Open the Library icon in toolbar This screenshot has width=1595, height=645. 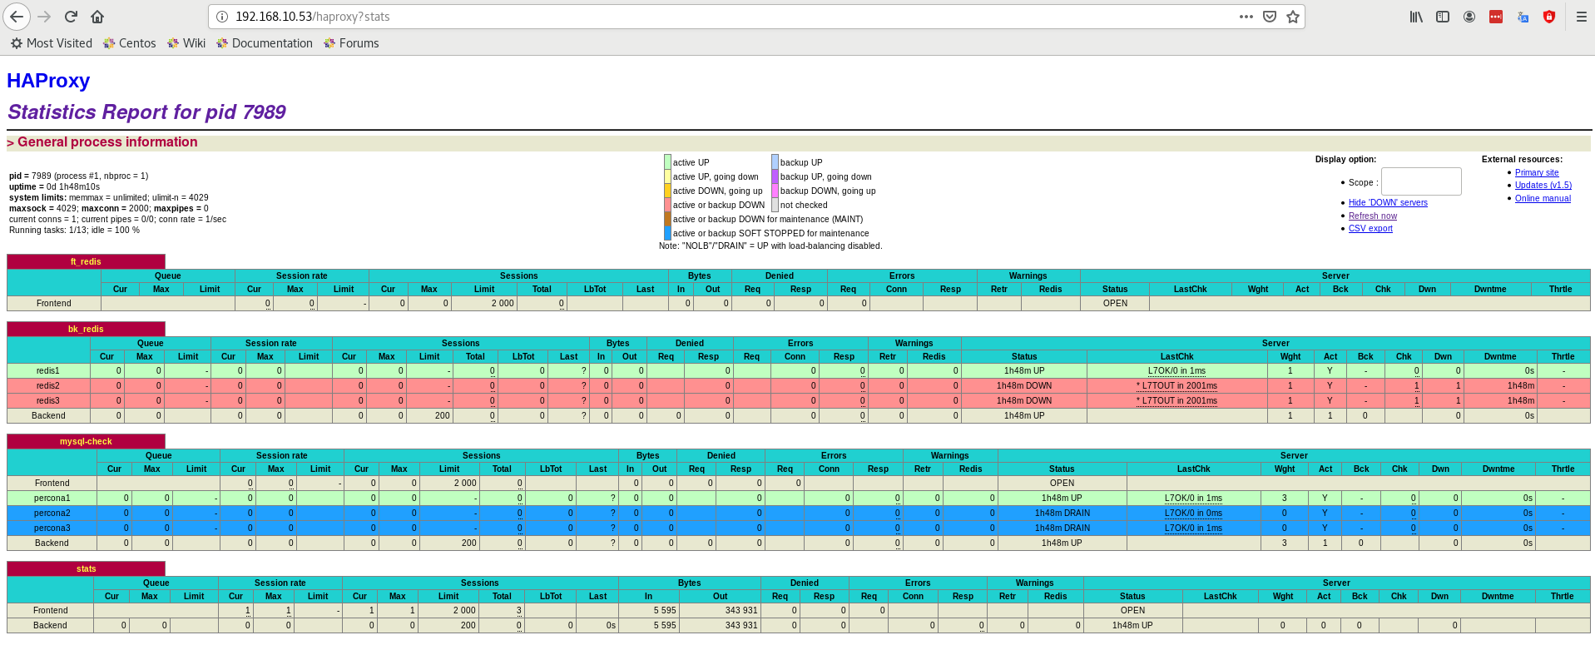1416,17
